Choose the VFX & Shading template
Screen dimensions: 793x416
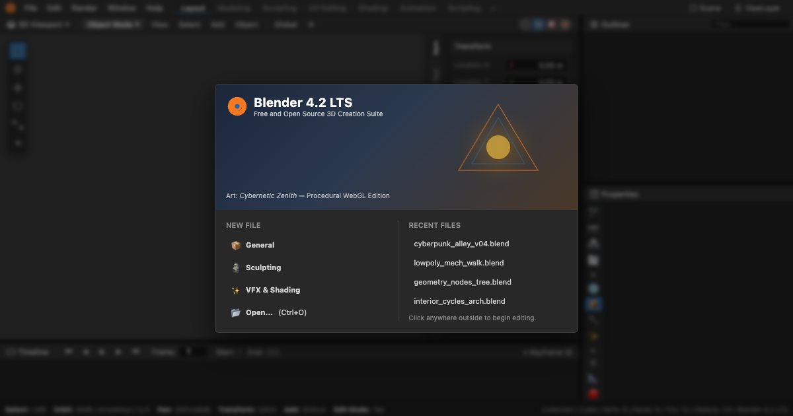click(307, 290)
